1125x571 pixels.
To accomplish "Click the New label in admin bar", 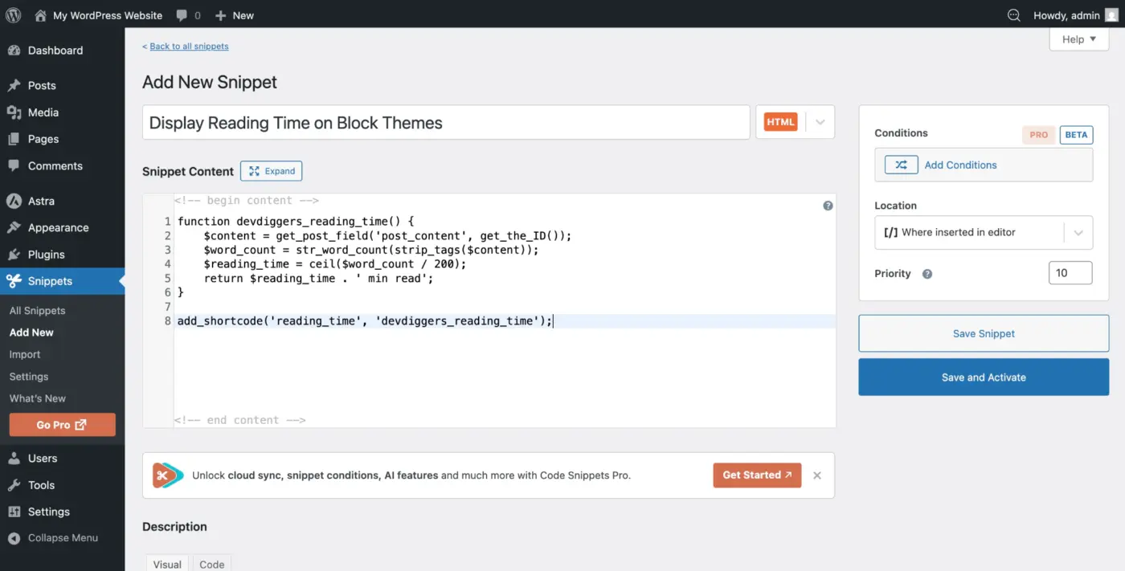I will [x=243, y=15].
